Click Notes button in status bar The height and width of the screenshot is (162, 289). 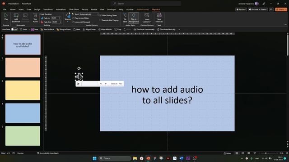(x=227, y=153)
